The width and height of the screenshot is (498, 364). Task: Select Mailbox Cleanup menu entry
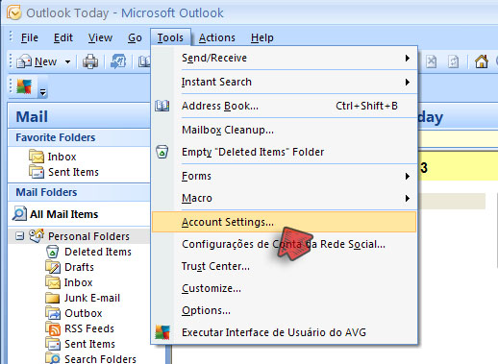(284, 130)
